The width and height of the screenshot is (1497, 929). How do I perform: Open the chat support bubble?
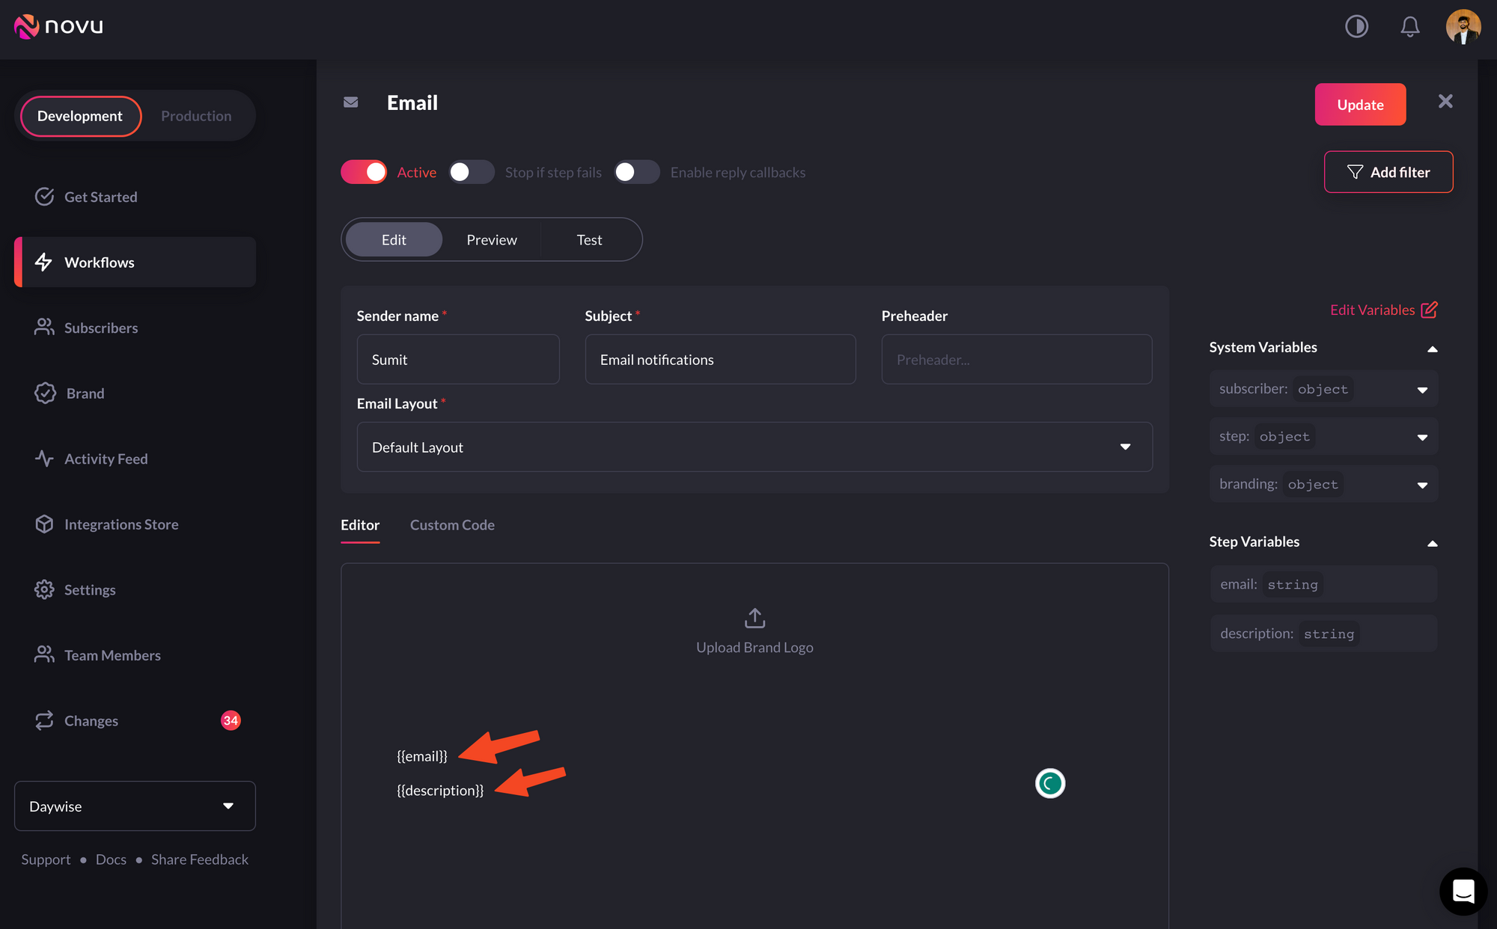coord(1463,891)
